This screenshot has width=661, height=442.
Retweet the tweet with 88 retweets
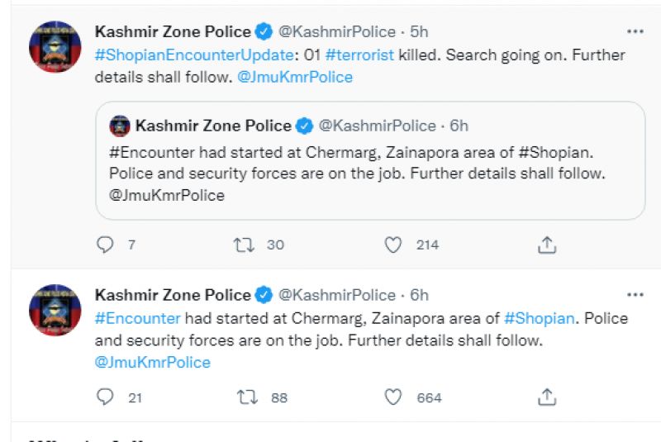pyautogui.click(x=247, y=397)
